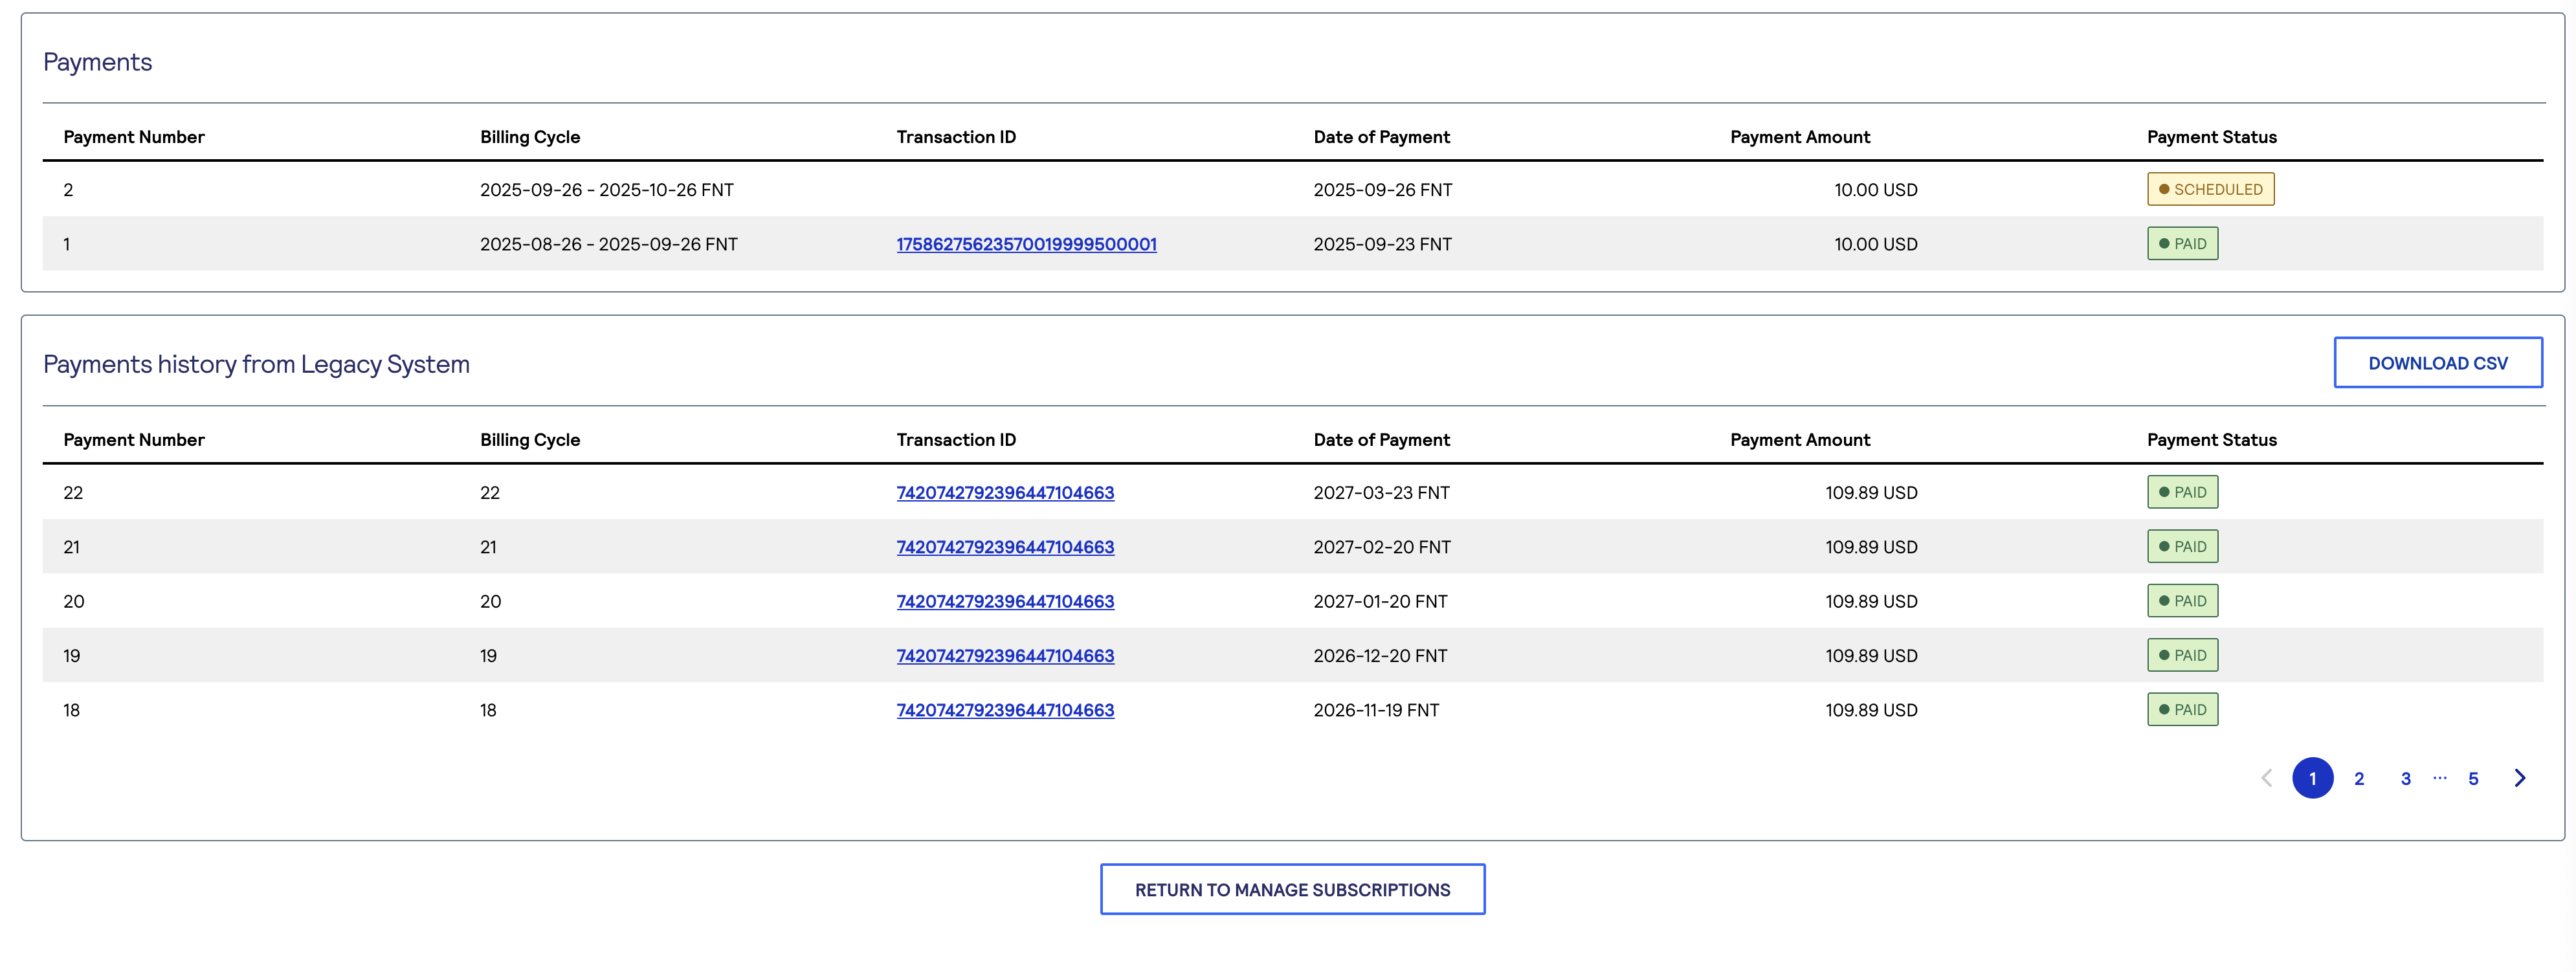Click the PAID badge on payment 20
The image size is (2576, 972).
[2183, 600]
